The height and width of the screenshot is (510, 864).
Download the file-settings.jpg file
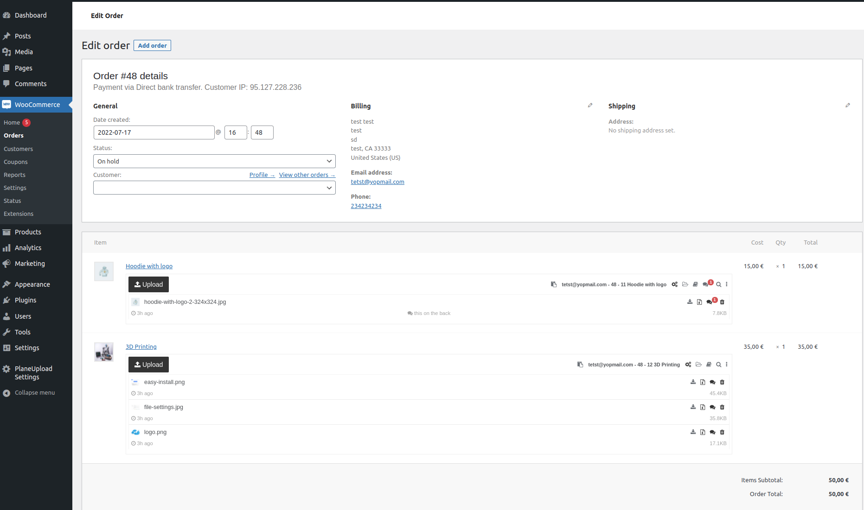pos(693,407)
